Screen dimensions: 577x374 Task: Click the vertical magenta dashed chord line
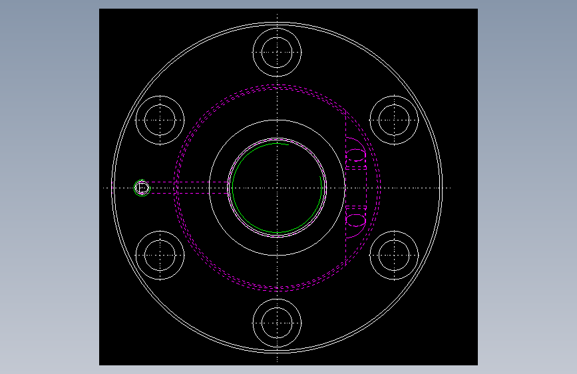tap(346, 188)
